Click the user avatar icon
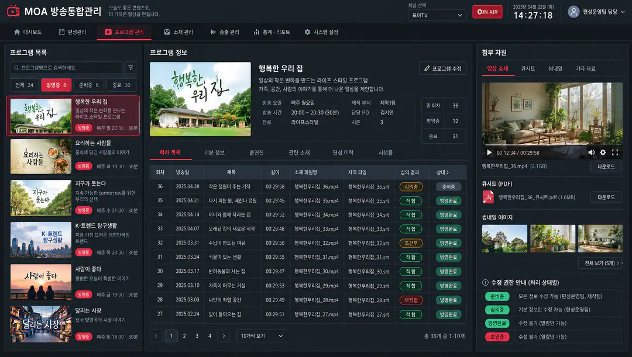This screenshot has height=357, width=632. pyautogui.click(x=573, y=12)
